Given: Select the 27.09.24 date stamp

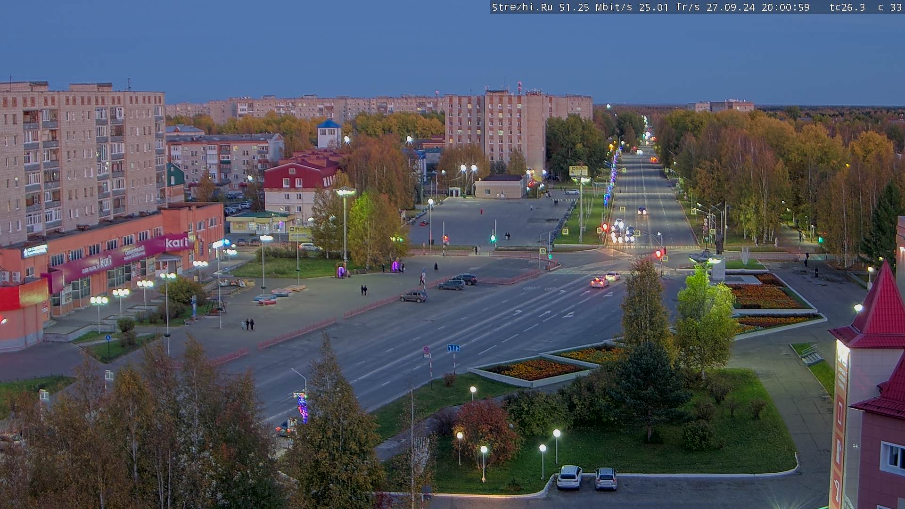Looking at the screenshot, I should click(731, 8).
